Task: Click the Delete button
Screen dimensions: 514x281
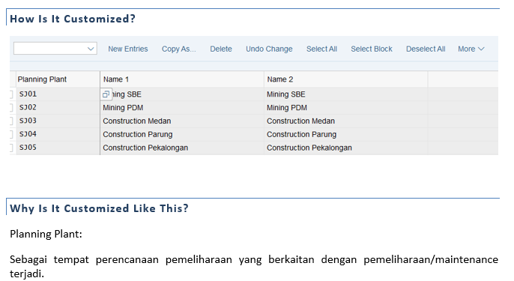Action: pos(221,49)
